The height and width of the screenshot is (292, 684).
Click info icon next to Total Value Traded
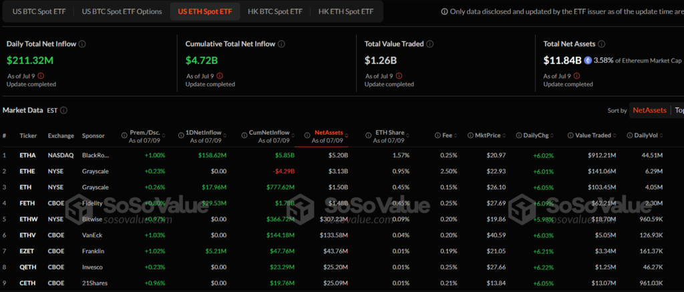pos(430,44)
